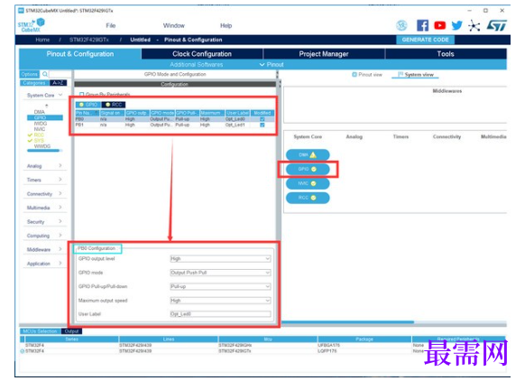The height and width of the screenshot is (381, 525).
Task: Toggle Modified checkbox for PB0 row
Action: point(262,119)
